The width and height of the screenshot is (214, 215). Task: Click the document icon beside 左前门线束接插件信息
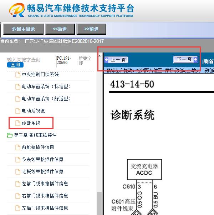tap(18, 184)
